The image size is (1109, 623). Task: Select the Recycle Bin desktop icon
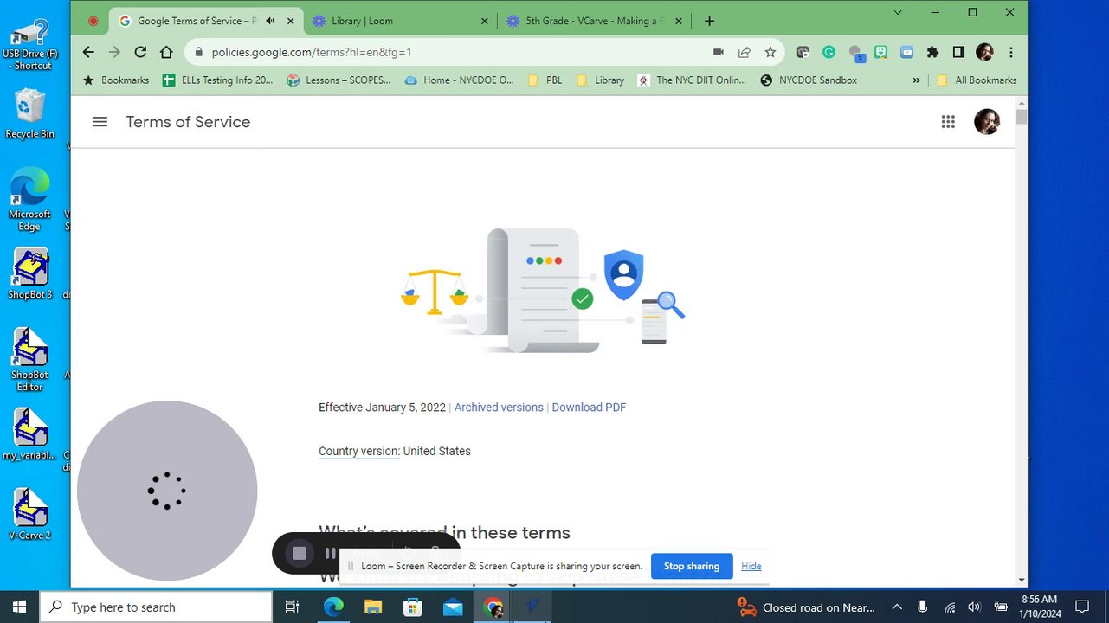[29, 113]
